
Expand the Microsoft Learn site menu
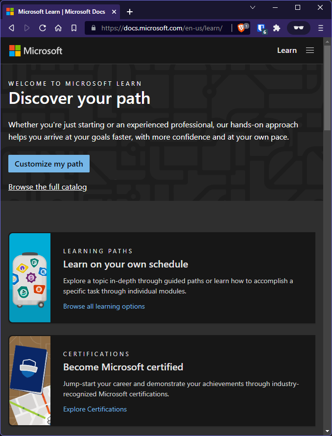310,50
